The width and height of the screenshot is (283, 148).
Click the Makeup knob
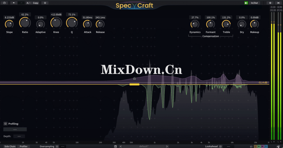point(255,24)
